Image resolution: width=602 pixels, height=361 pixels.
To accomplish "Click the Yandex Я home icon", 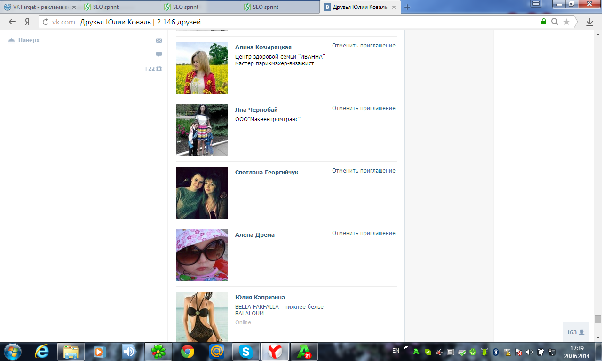I will tap(27, 22).
